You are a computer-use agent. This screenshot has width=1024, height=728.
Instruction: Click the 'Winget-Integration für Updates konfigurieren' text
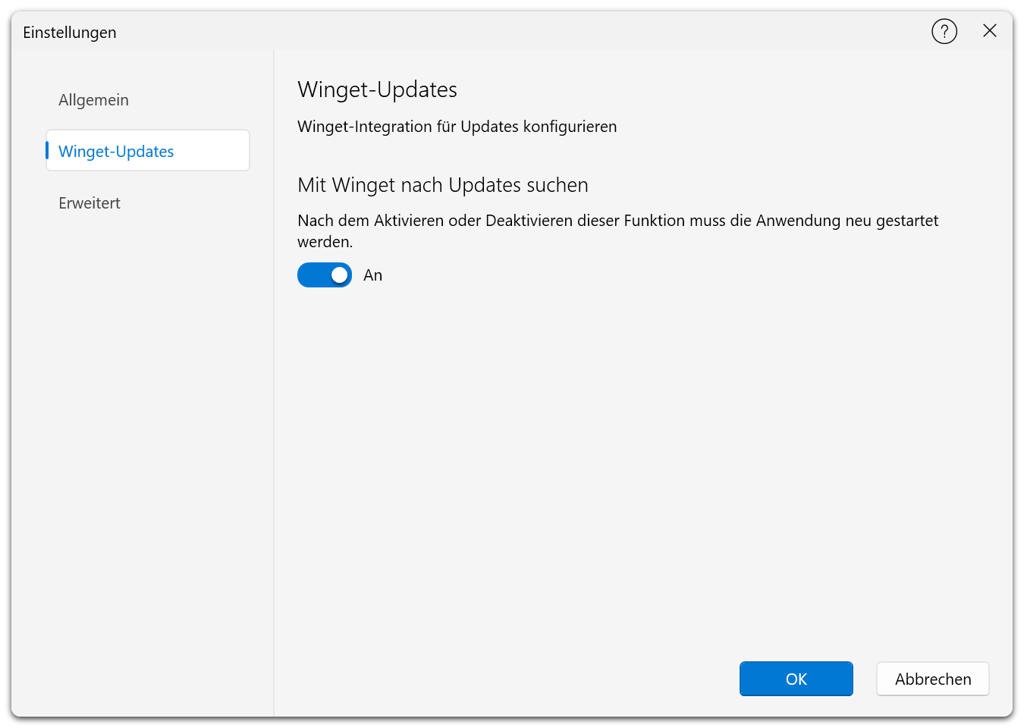pyautogui.click(x=457, y=127)
